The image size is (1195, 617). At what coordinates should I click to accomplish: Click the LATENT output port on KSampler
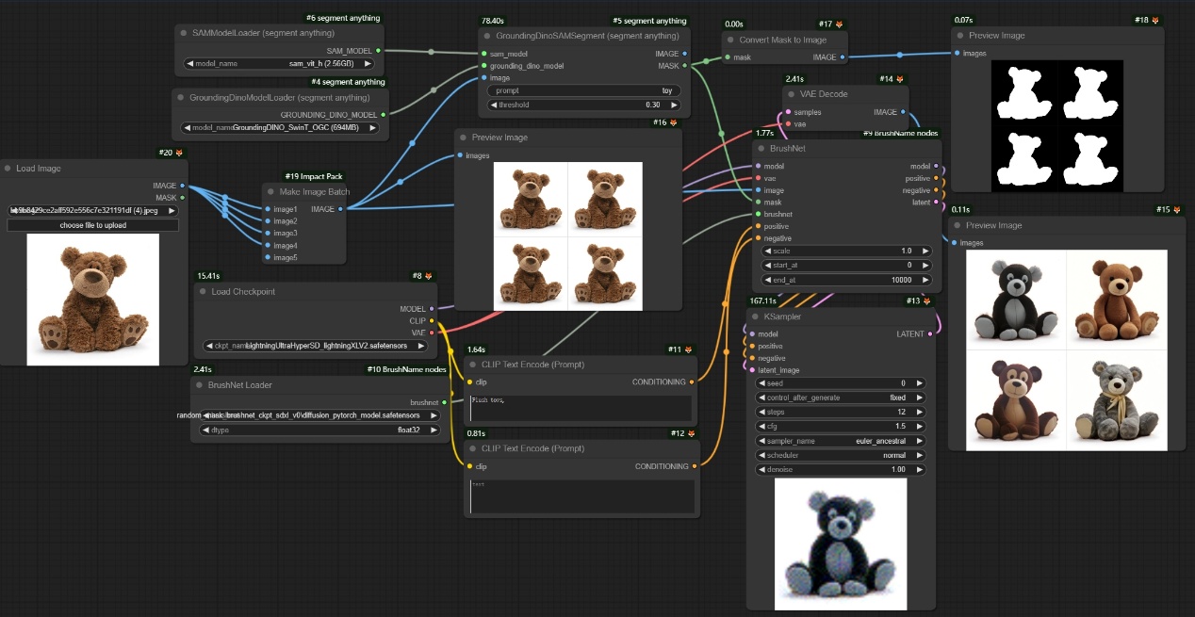pyautogui.click(x=930, y=333)
